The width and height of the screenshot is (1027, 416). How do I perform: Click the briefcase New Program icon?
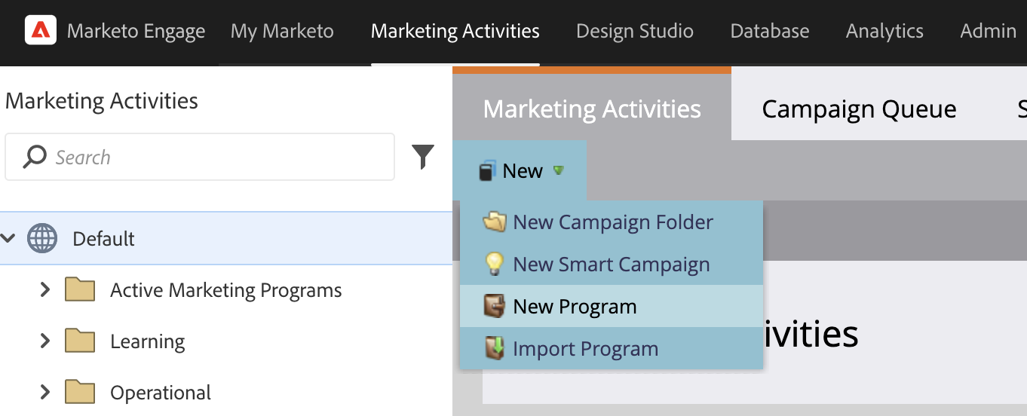[494, 306]
